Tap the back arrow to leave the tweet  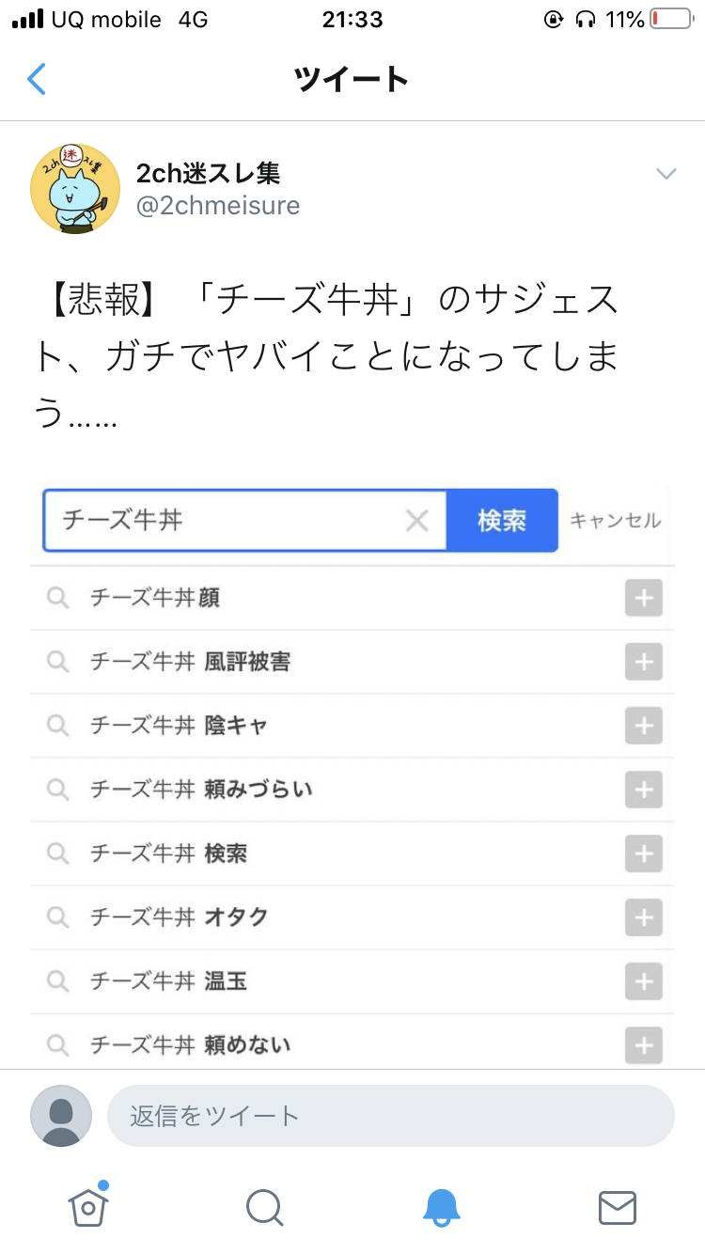tap(37, 79)
